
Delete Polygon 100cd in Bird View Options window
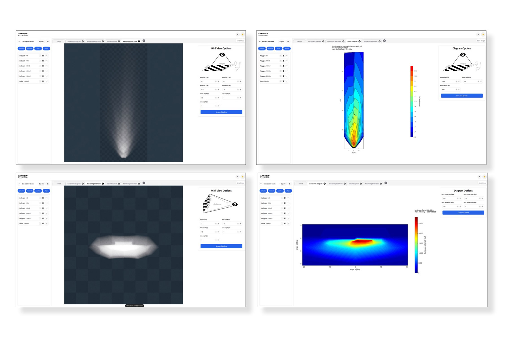[x=43, y=61]
